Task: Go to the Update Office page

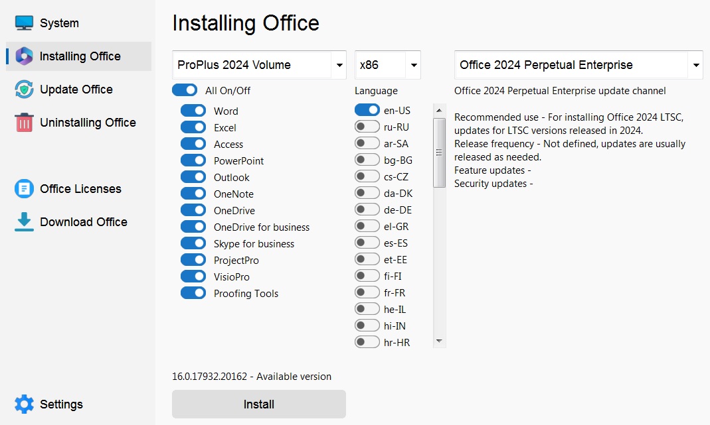Action: [x=76, y=90]
